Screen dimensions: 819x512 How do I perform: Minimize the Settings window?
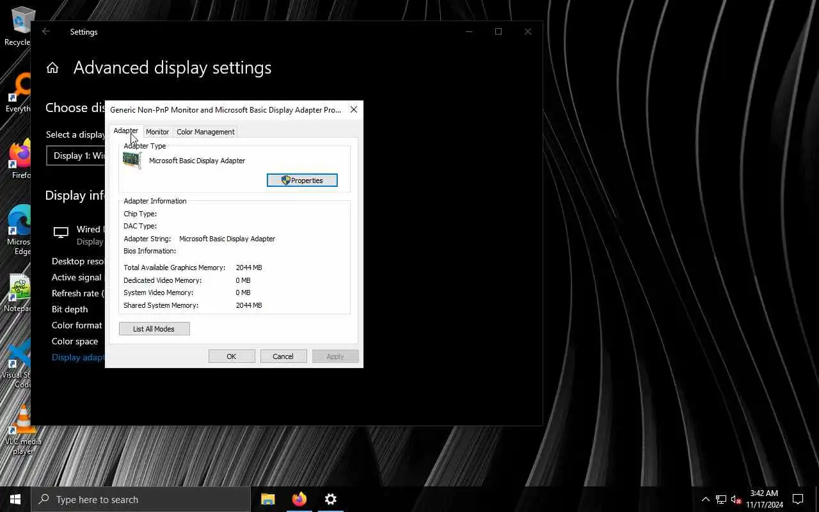(469, 31)
